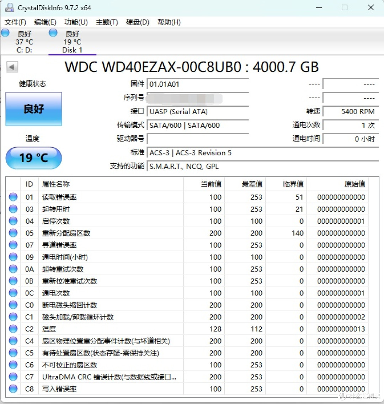Click the interface field UASP (Serial ATA)

(x=198, y=112)
